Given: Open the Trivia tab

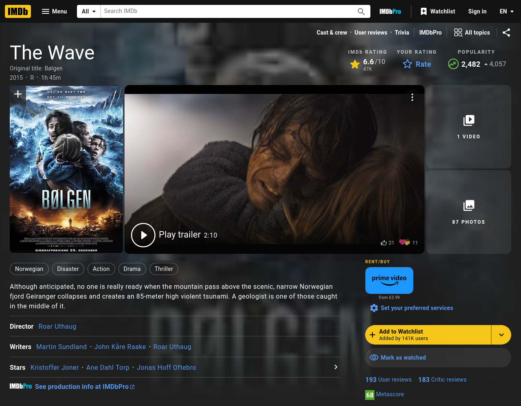Looking at the screenshot, I should tap(402, 33).
